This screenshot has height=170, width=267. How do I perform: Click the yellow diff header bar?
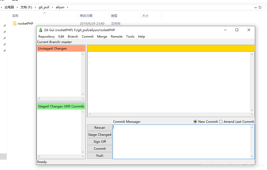click(171, 48)
